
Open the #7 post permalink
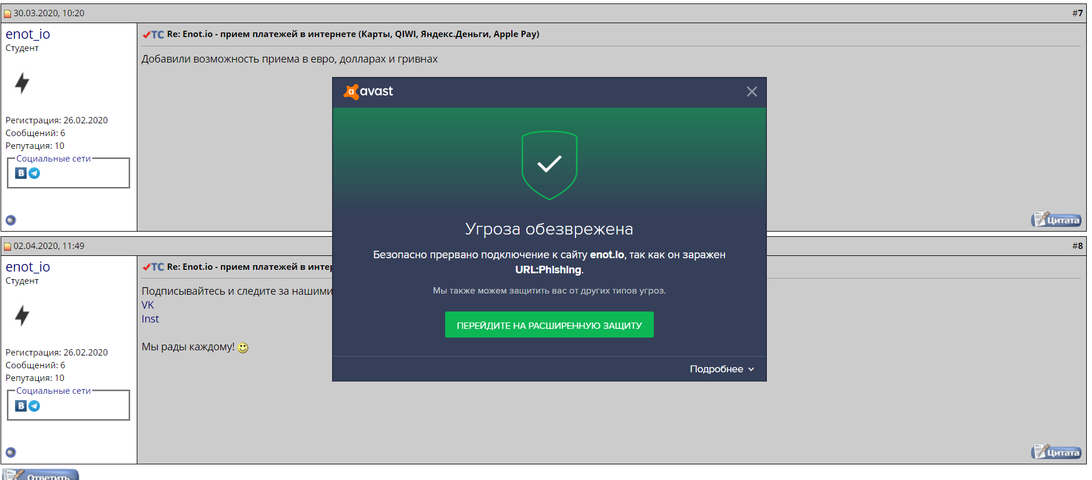point(1078,13)
